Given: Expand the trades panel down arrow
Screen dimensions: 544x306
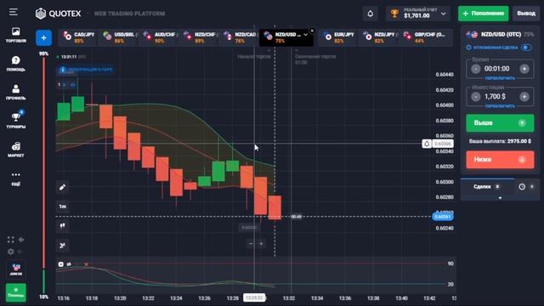Looking at the screenshot, I should [500, 198].
